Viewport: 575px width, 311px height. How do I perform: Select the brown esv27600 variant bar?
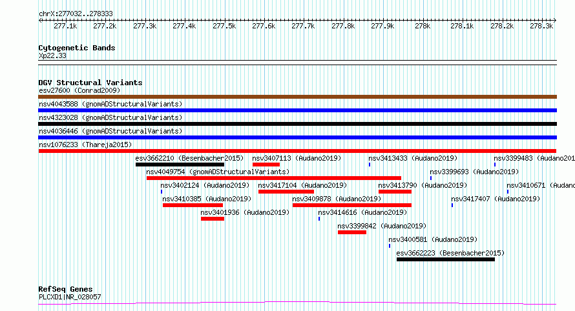pyautogui.click(x=297, y=97)
